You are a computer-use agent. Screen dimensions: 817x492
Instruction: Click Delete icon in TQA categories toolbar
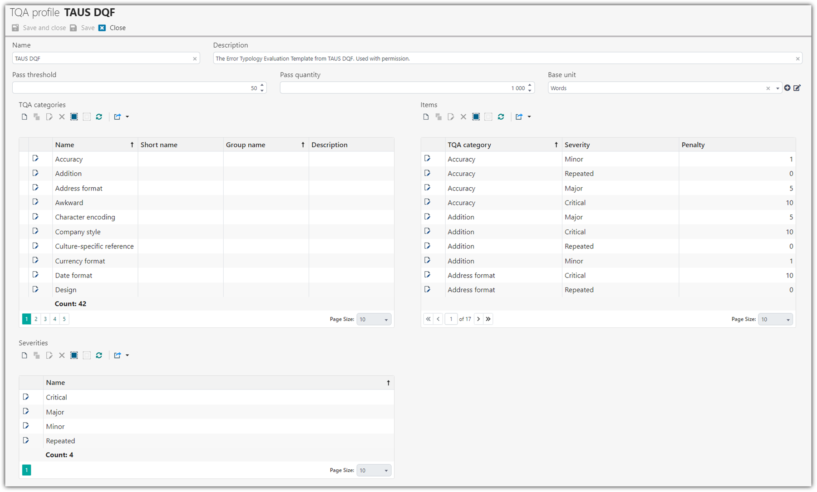coord(62,117)
